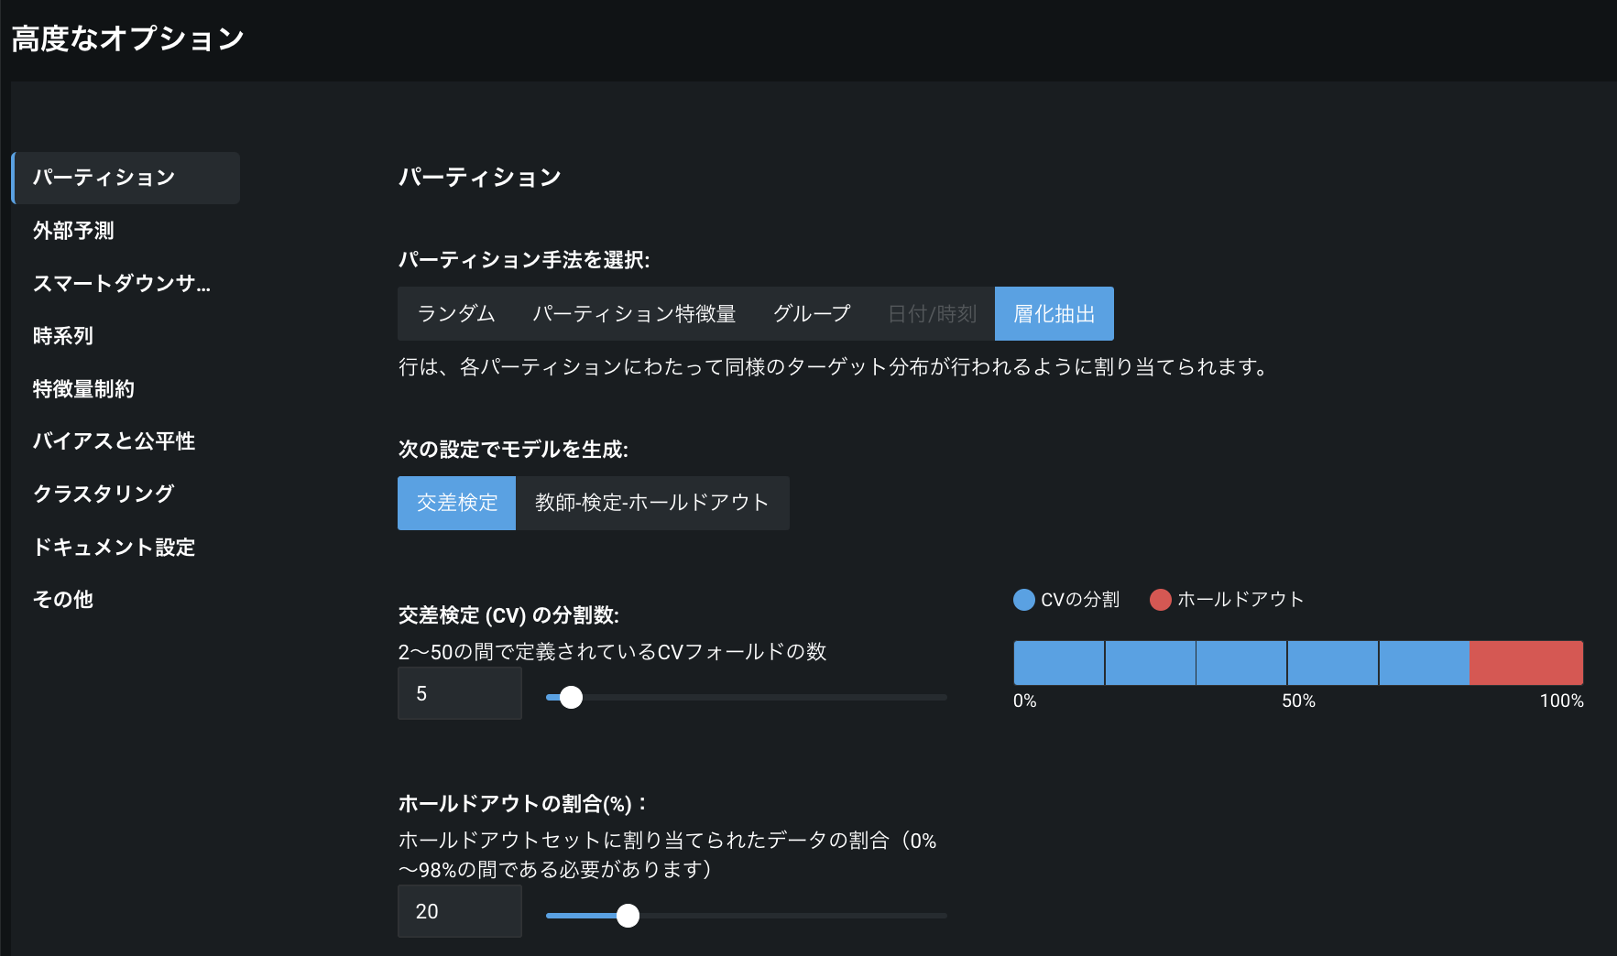Open 特徴量制約 in the sidebar

point(83,389)
